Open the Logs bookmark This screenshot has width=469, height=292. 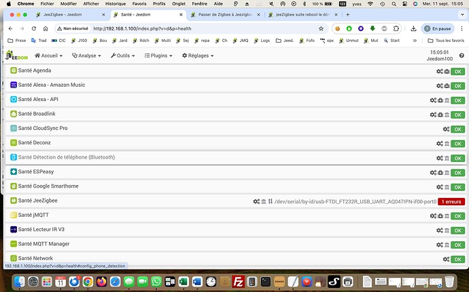(262, 41)
